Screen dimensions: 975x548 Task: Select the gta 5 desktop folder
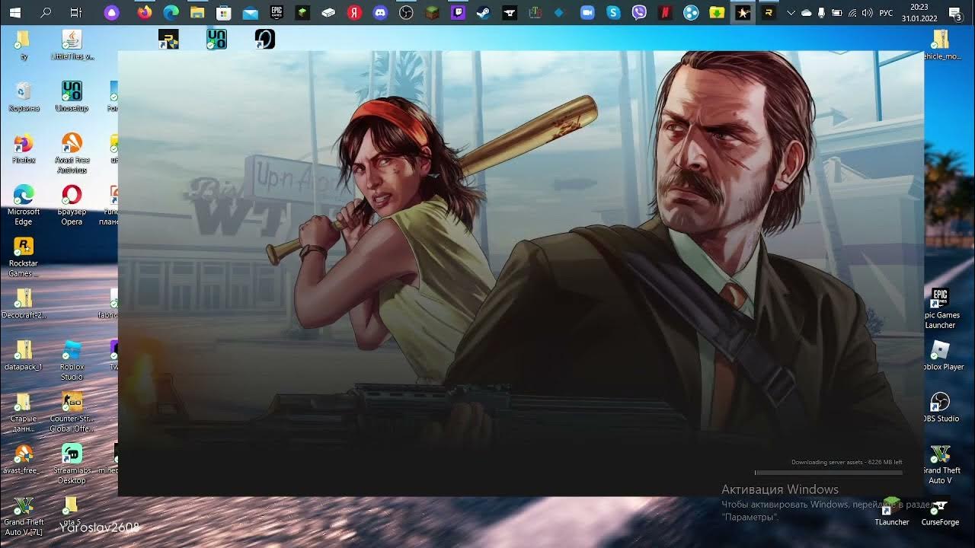coord(71,511)
